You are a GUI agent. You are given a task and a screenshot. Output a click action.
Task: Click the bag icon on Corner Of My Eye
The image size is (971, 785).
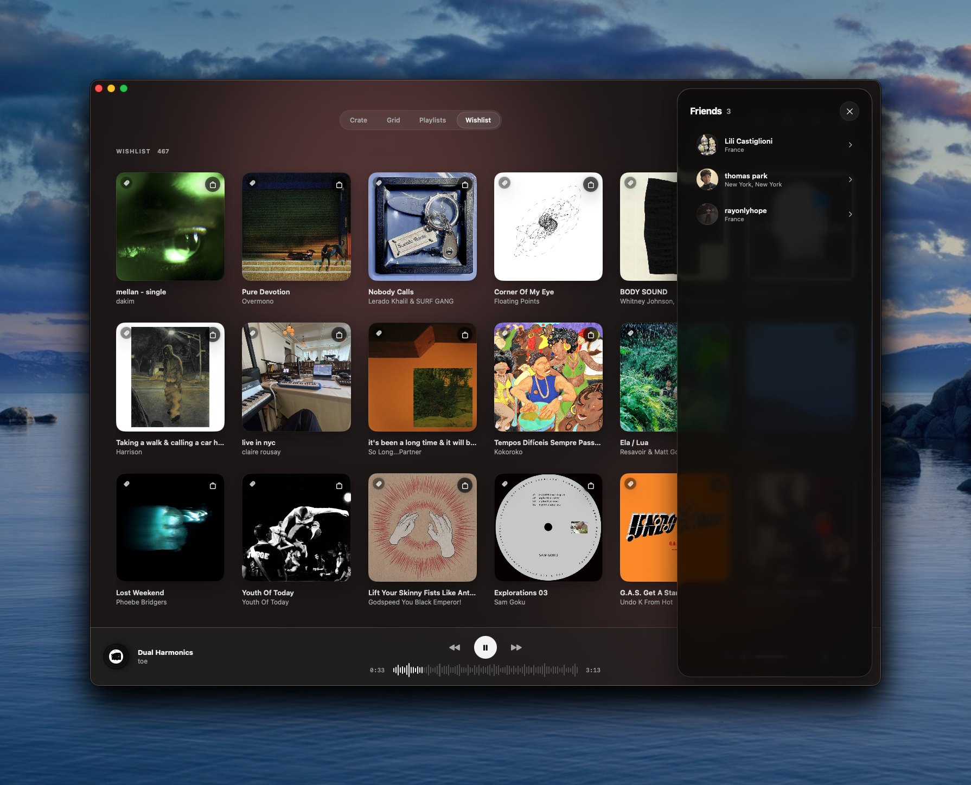591,185
